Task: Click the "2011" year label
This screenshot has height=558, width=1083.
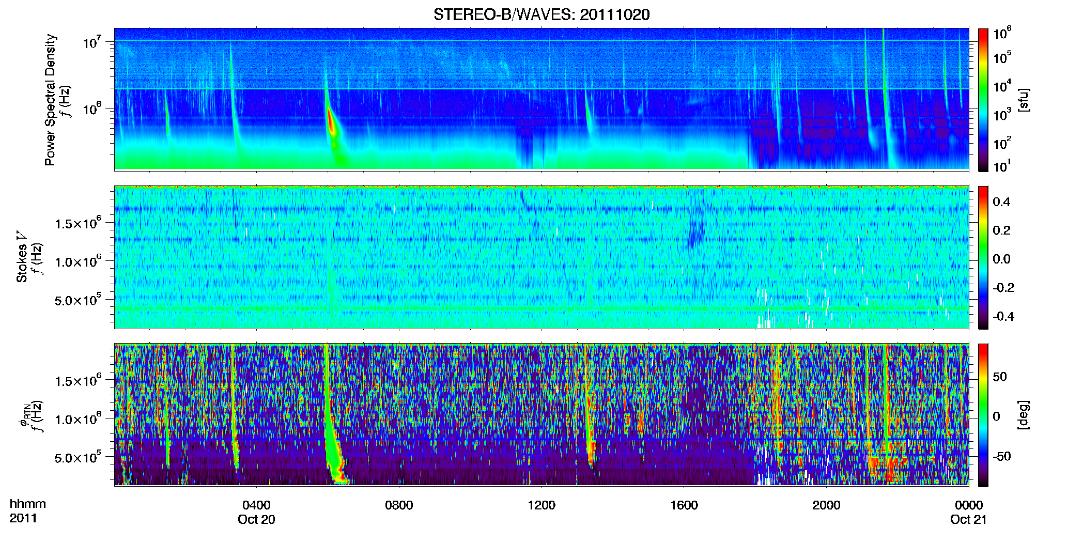Action: [x=23, y=518]
